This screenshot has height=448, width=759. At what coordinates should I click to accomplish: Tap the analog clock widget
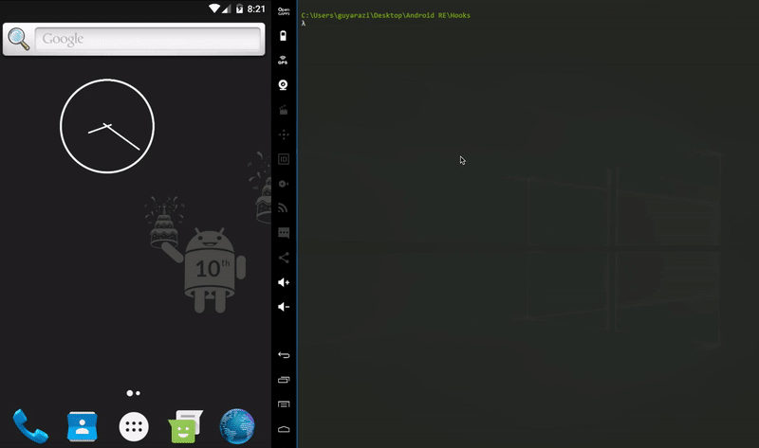[x=107, y=126]
